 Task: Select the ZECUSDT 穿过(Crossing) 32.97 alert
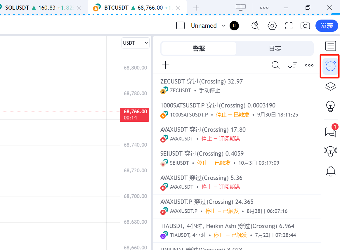237,86
